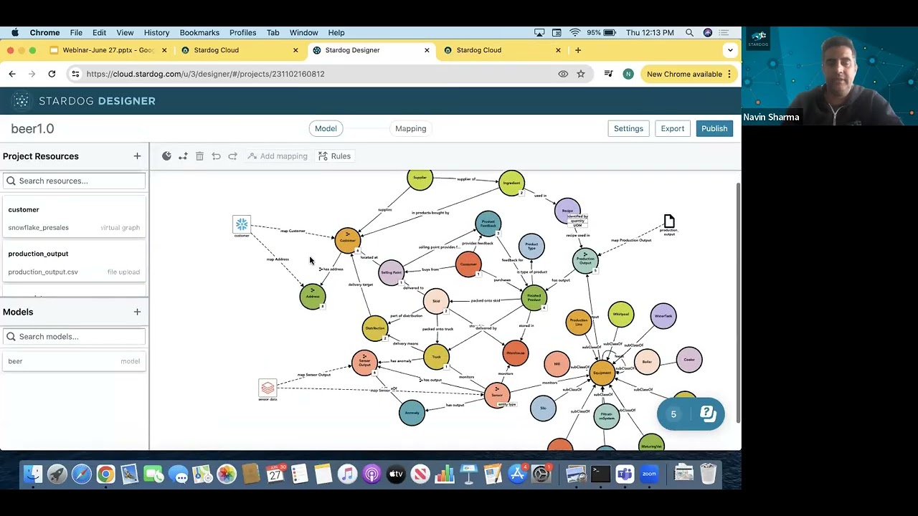Open project Settings
The width and height of the screenshot is (918, 516).
(x=628, y=128)
